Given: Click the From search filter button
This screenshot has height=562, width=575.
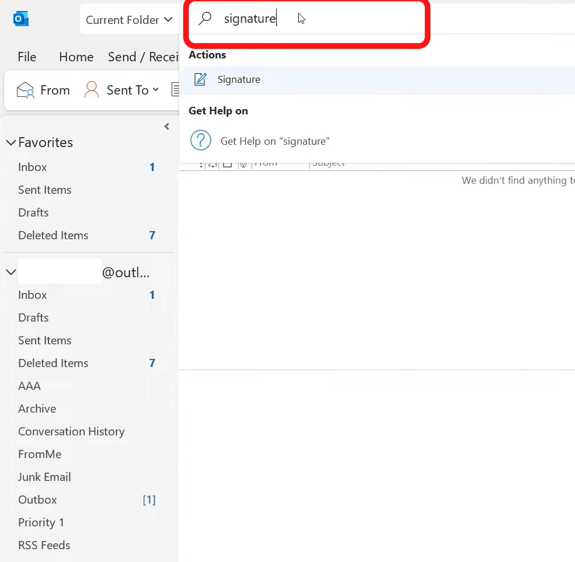Looking at the screenshot, I should tap(43, 90).
